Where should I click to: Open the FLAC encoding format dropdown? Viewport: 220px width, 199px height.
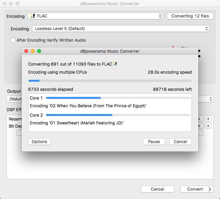point(95,16)
